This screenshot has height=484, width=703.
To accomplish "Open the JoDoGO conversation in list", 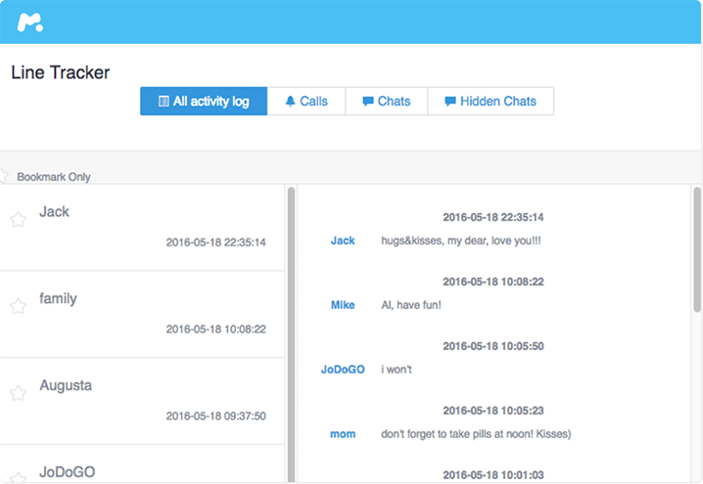I will coord(142,463).
